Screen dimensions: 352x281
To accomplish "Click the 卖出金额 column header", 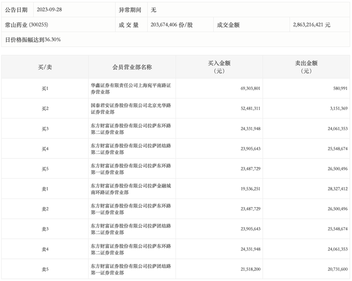I will [306, 67].
